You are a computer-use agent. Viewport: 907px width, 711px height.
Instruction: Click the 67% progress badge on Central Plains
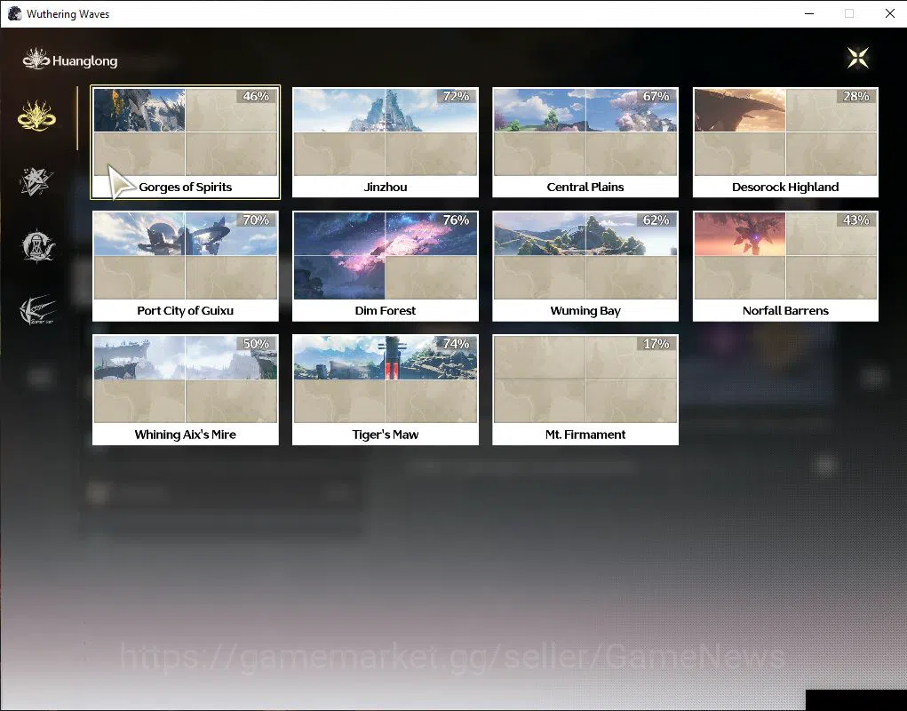click(656, 97)
